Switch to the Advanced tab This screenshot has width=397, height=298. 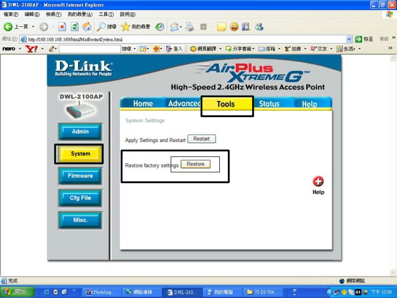pos(184,104)
